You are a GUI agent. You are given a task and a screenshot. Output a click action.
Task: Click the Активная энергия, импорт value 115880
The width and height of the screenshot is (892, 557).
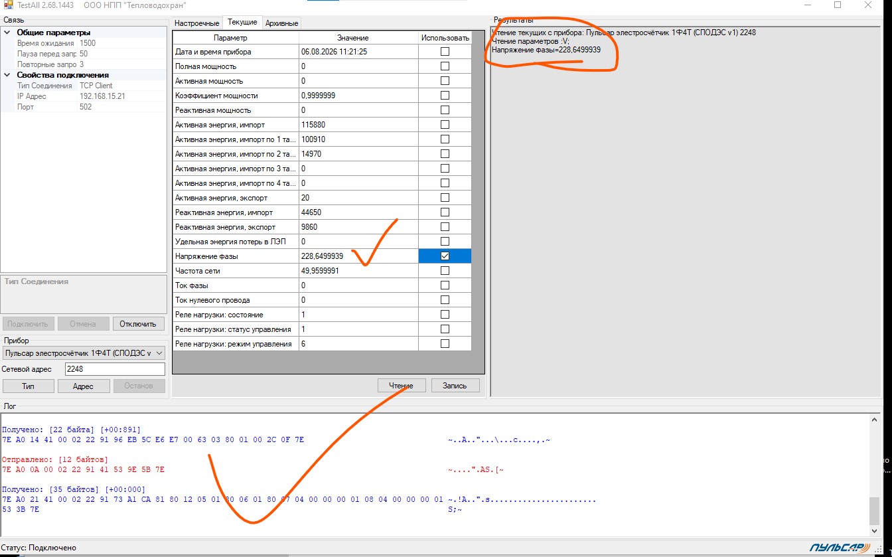pyautogui.click(x=313, y=125)
